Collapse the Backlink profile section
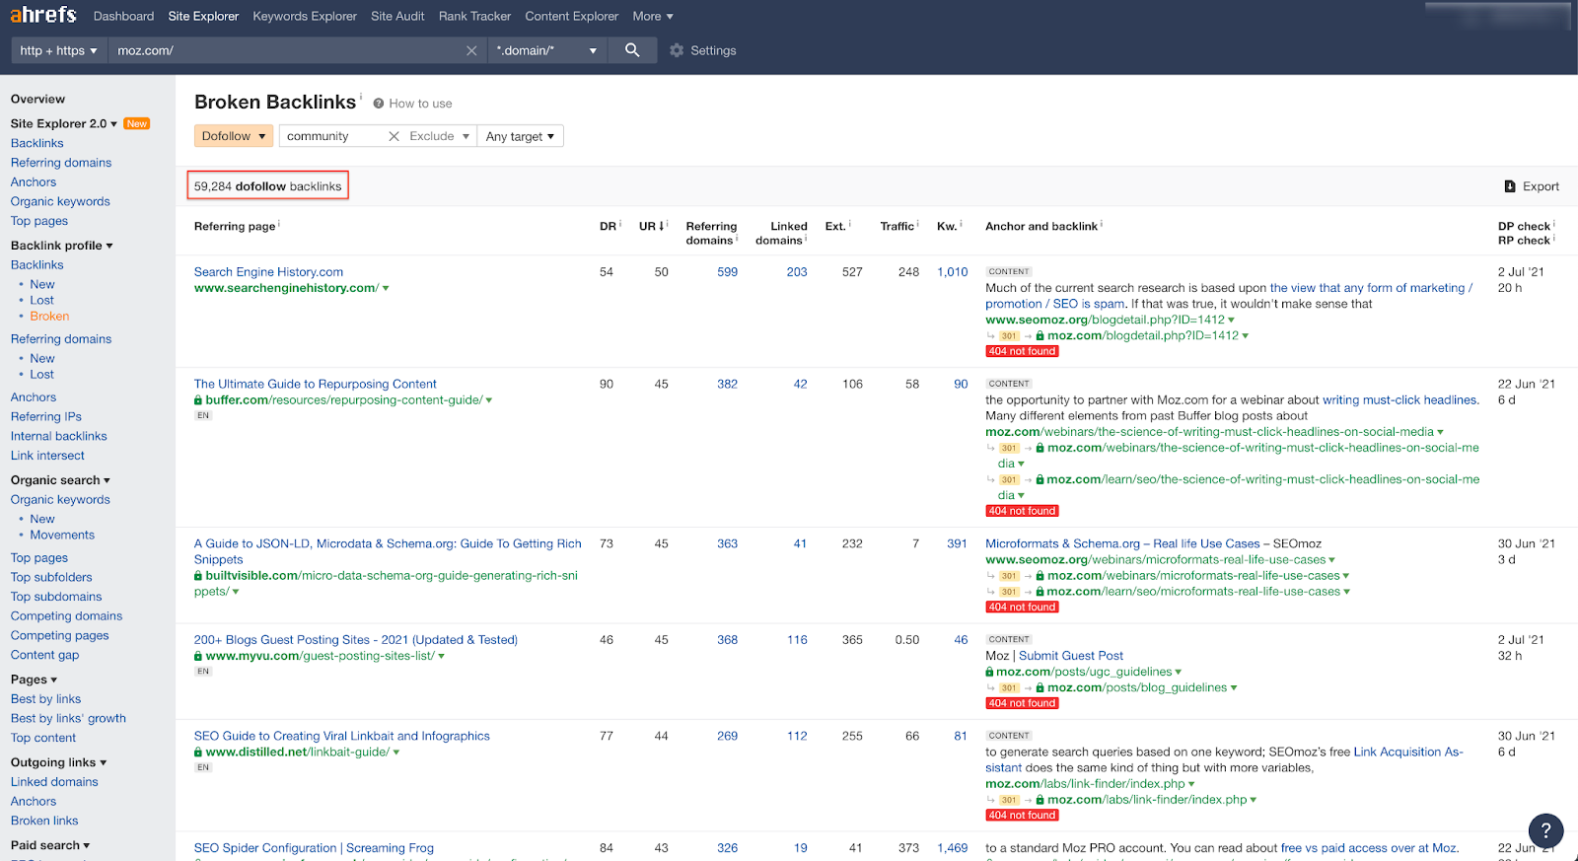 61,246
